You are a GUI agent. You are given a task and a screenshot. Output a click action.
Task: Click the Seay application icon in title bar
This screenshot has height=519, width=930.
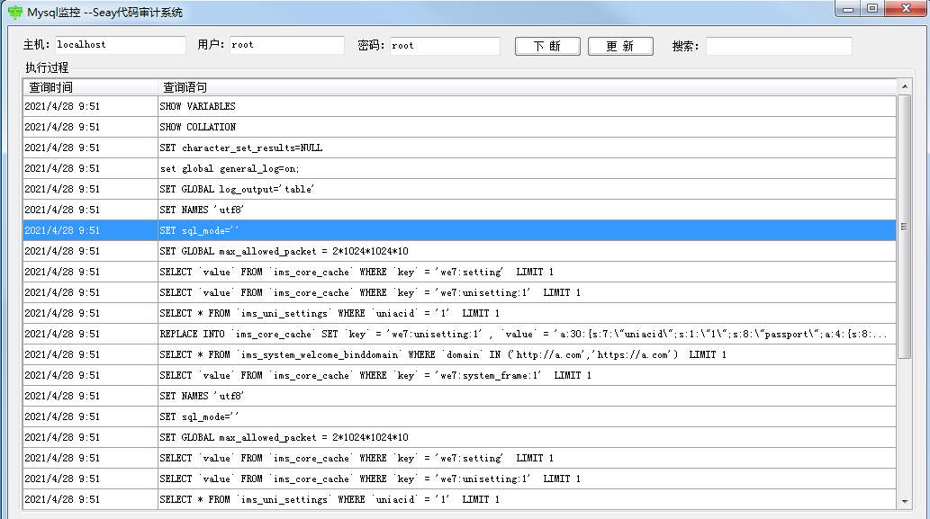[14, 12]
